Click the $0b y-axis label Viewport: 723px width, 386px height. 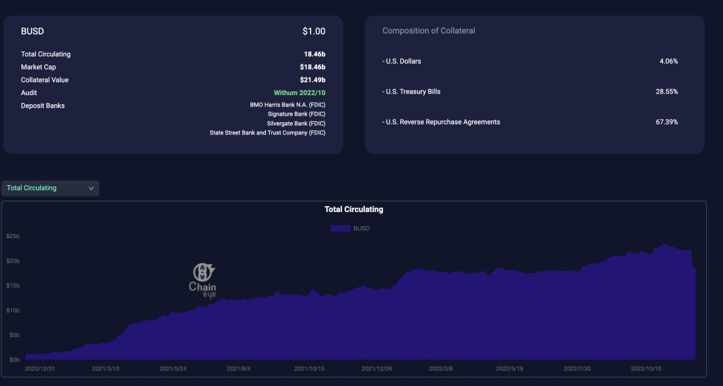pyautogui.click(x=14, y=360)
